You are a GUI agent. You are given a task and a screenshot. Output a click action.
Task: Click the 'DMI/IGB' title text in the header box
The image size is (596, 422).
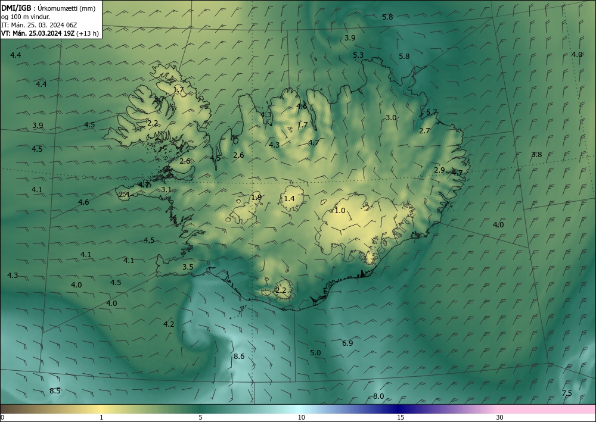pos(16,8)
